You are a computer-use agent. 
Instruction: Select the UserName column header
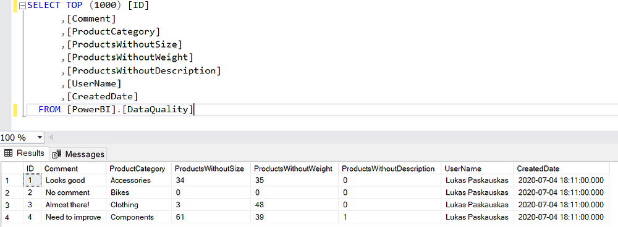(x=477, y=168)
